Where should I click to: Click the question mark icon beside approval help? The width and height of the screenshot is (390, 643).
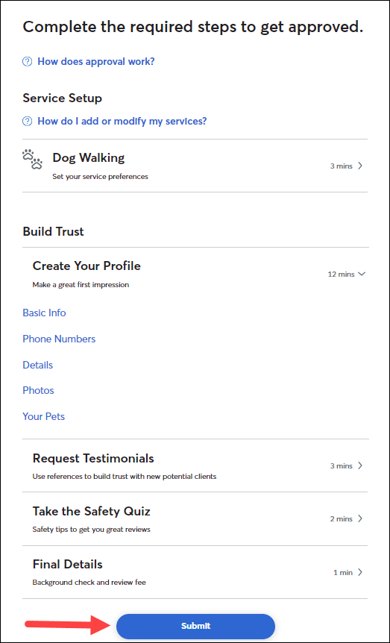[27, 62]
